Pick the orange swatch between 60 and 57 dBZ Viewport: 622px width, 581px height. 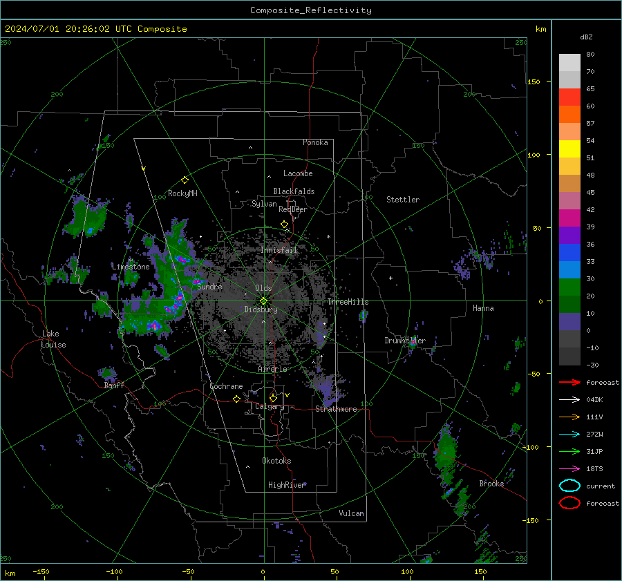pyautogui.click(x=569, y=115)
